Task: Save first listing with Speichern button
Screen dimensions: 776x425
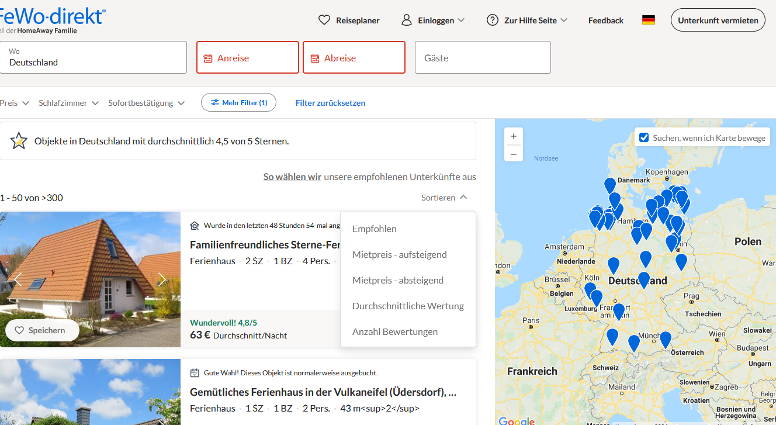Action: point(42,330)
